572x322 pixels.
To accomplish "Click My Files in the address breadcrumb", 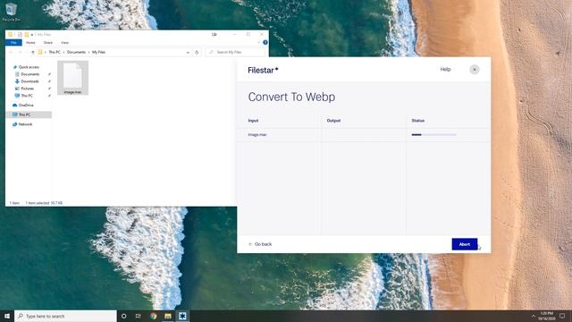I will pyautogui.click(x=98, y=52).
